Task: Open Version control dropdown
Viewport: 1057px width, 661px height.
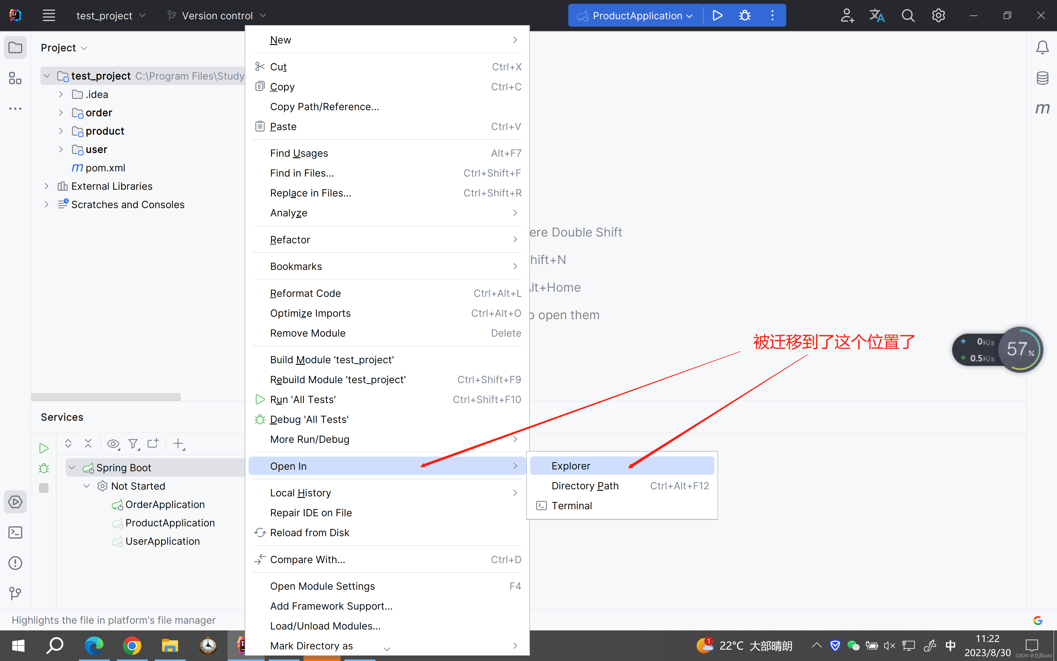Action: 217,16
